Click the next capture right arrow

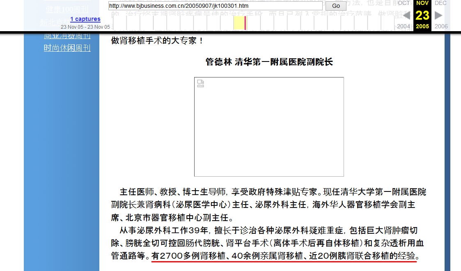[x=438, y=16]
